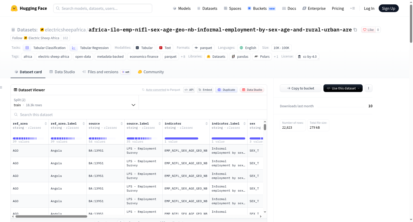Open the API button in Dataset Viewer
Viewport: 413px width, 222px height.
[189, 90]
